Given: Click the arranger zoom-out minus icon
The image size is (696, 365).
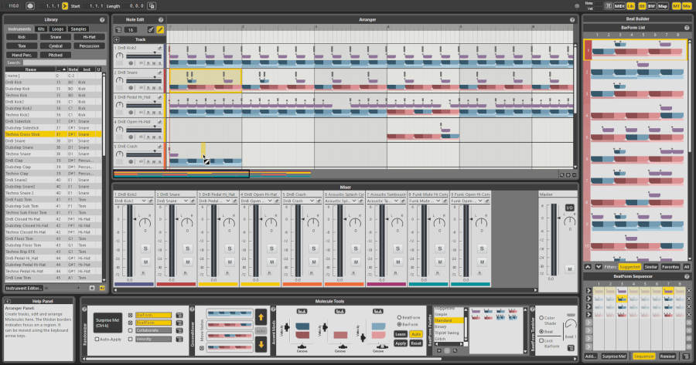Looking at the screenshot, I should 575,175.
